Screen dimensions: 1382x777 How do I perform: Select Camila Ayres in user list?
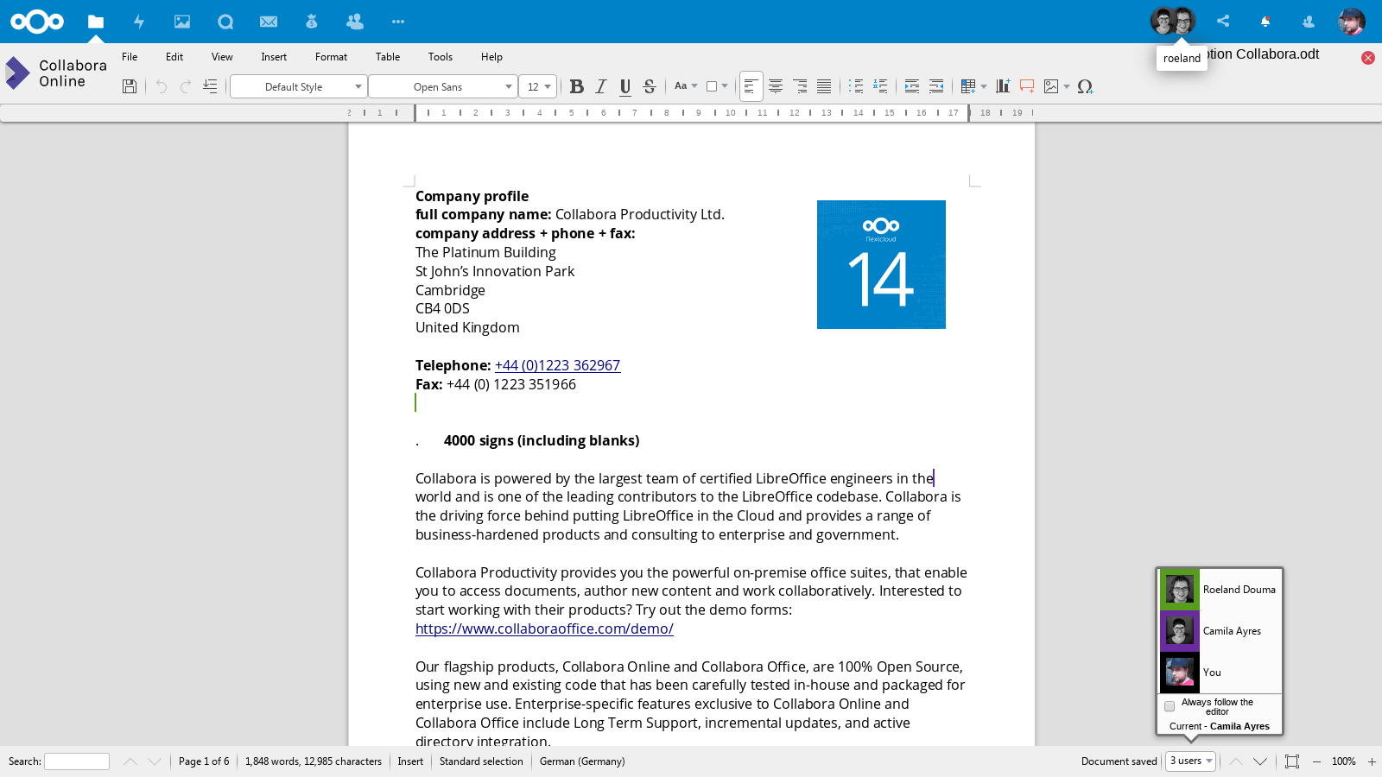point(1220,631)
